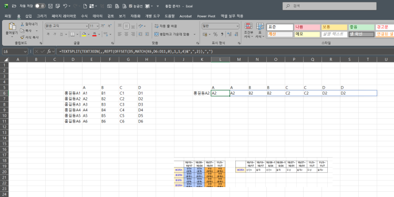Click the camera icon in quick access toolbar
The width and height of the screenshot is (394, 197).
tap(109, 6)
